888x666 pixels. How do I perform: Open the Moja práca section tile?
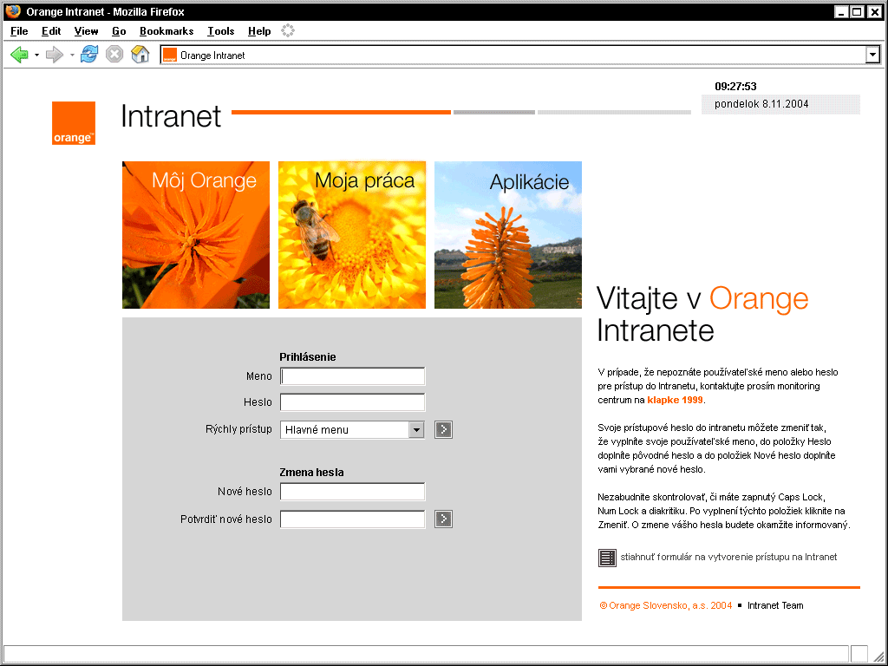pyautogui.click(x=352, y=235)
